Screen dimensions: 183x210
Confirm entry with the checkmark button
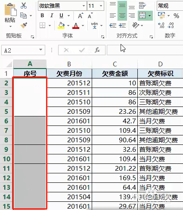[x=82, y=50]
